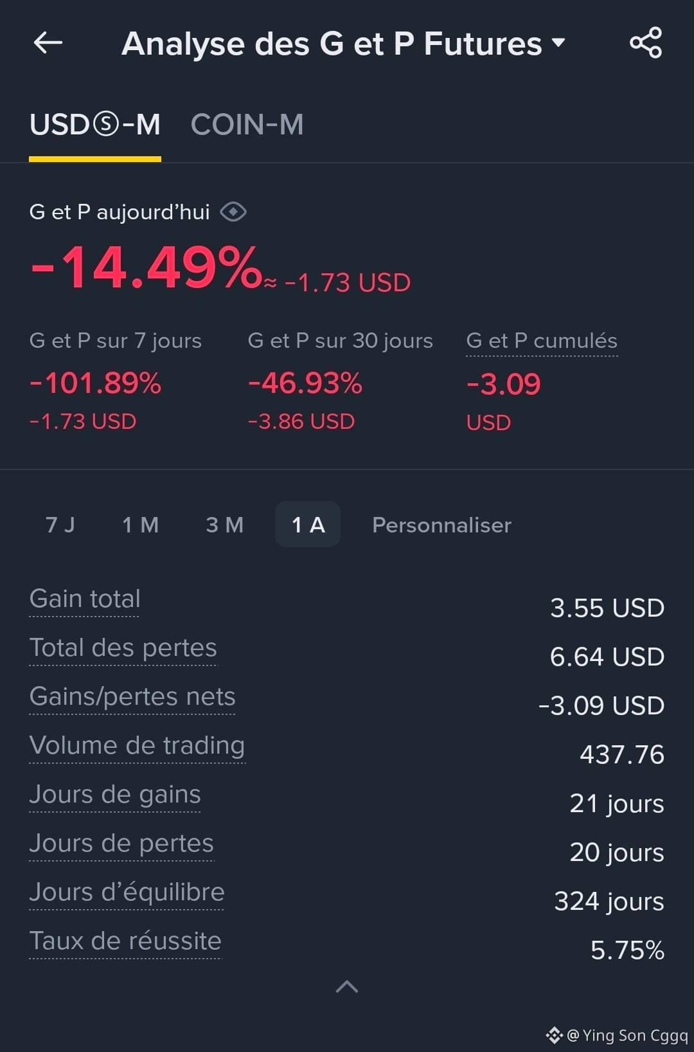Tap the G et P cumulés label

point(542,341)
